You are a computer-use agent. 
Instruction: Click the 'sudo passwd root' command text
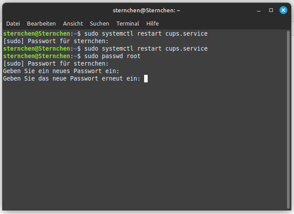(112, 56)
